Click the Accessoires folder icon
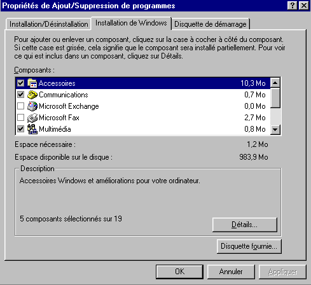Viewport: 311px width, 285px height. point(32,83)
